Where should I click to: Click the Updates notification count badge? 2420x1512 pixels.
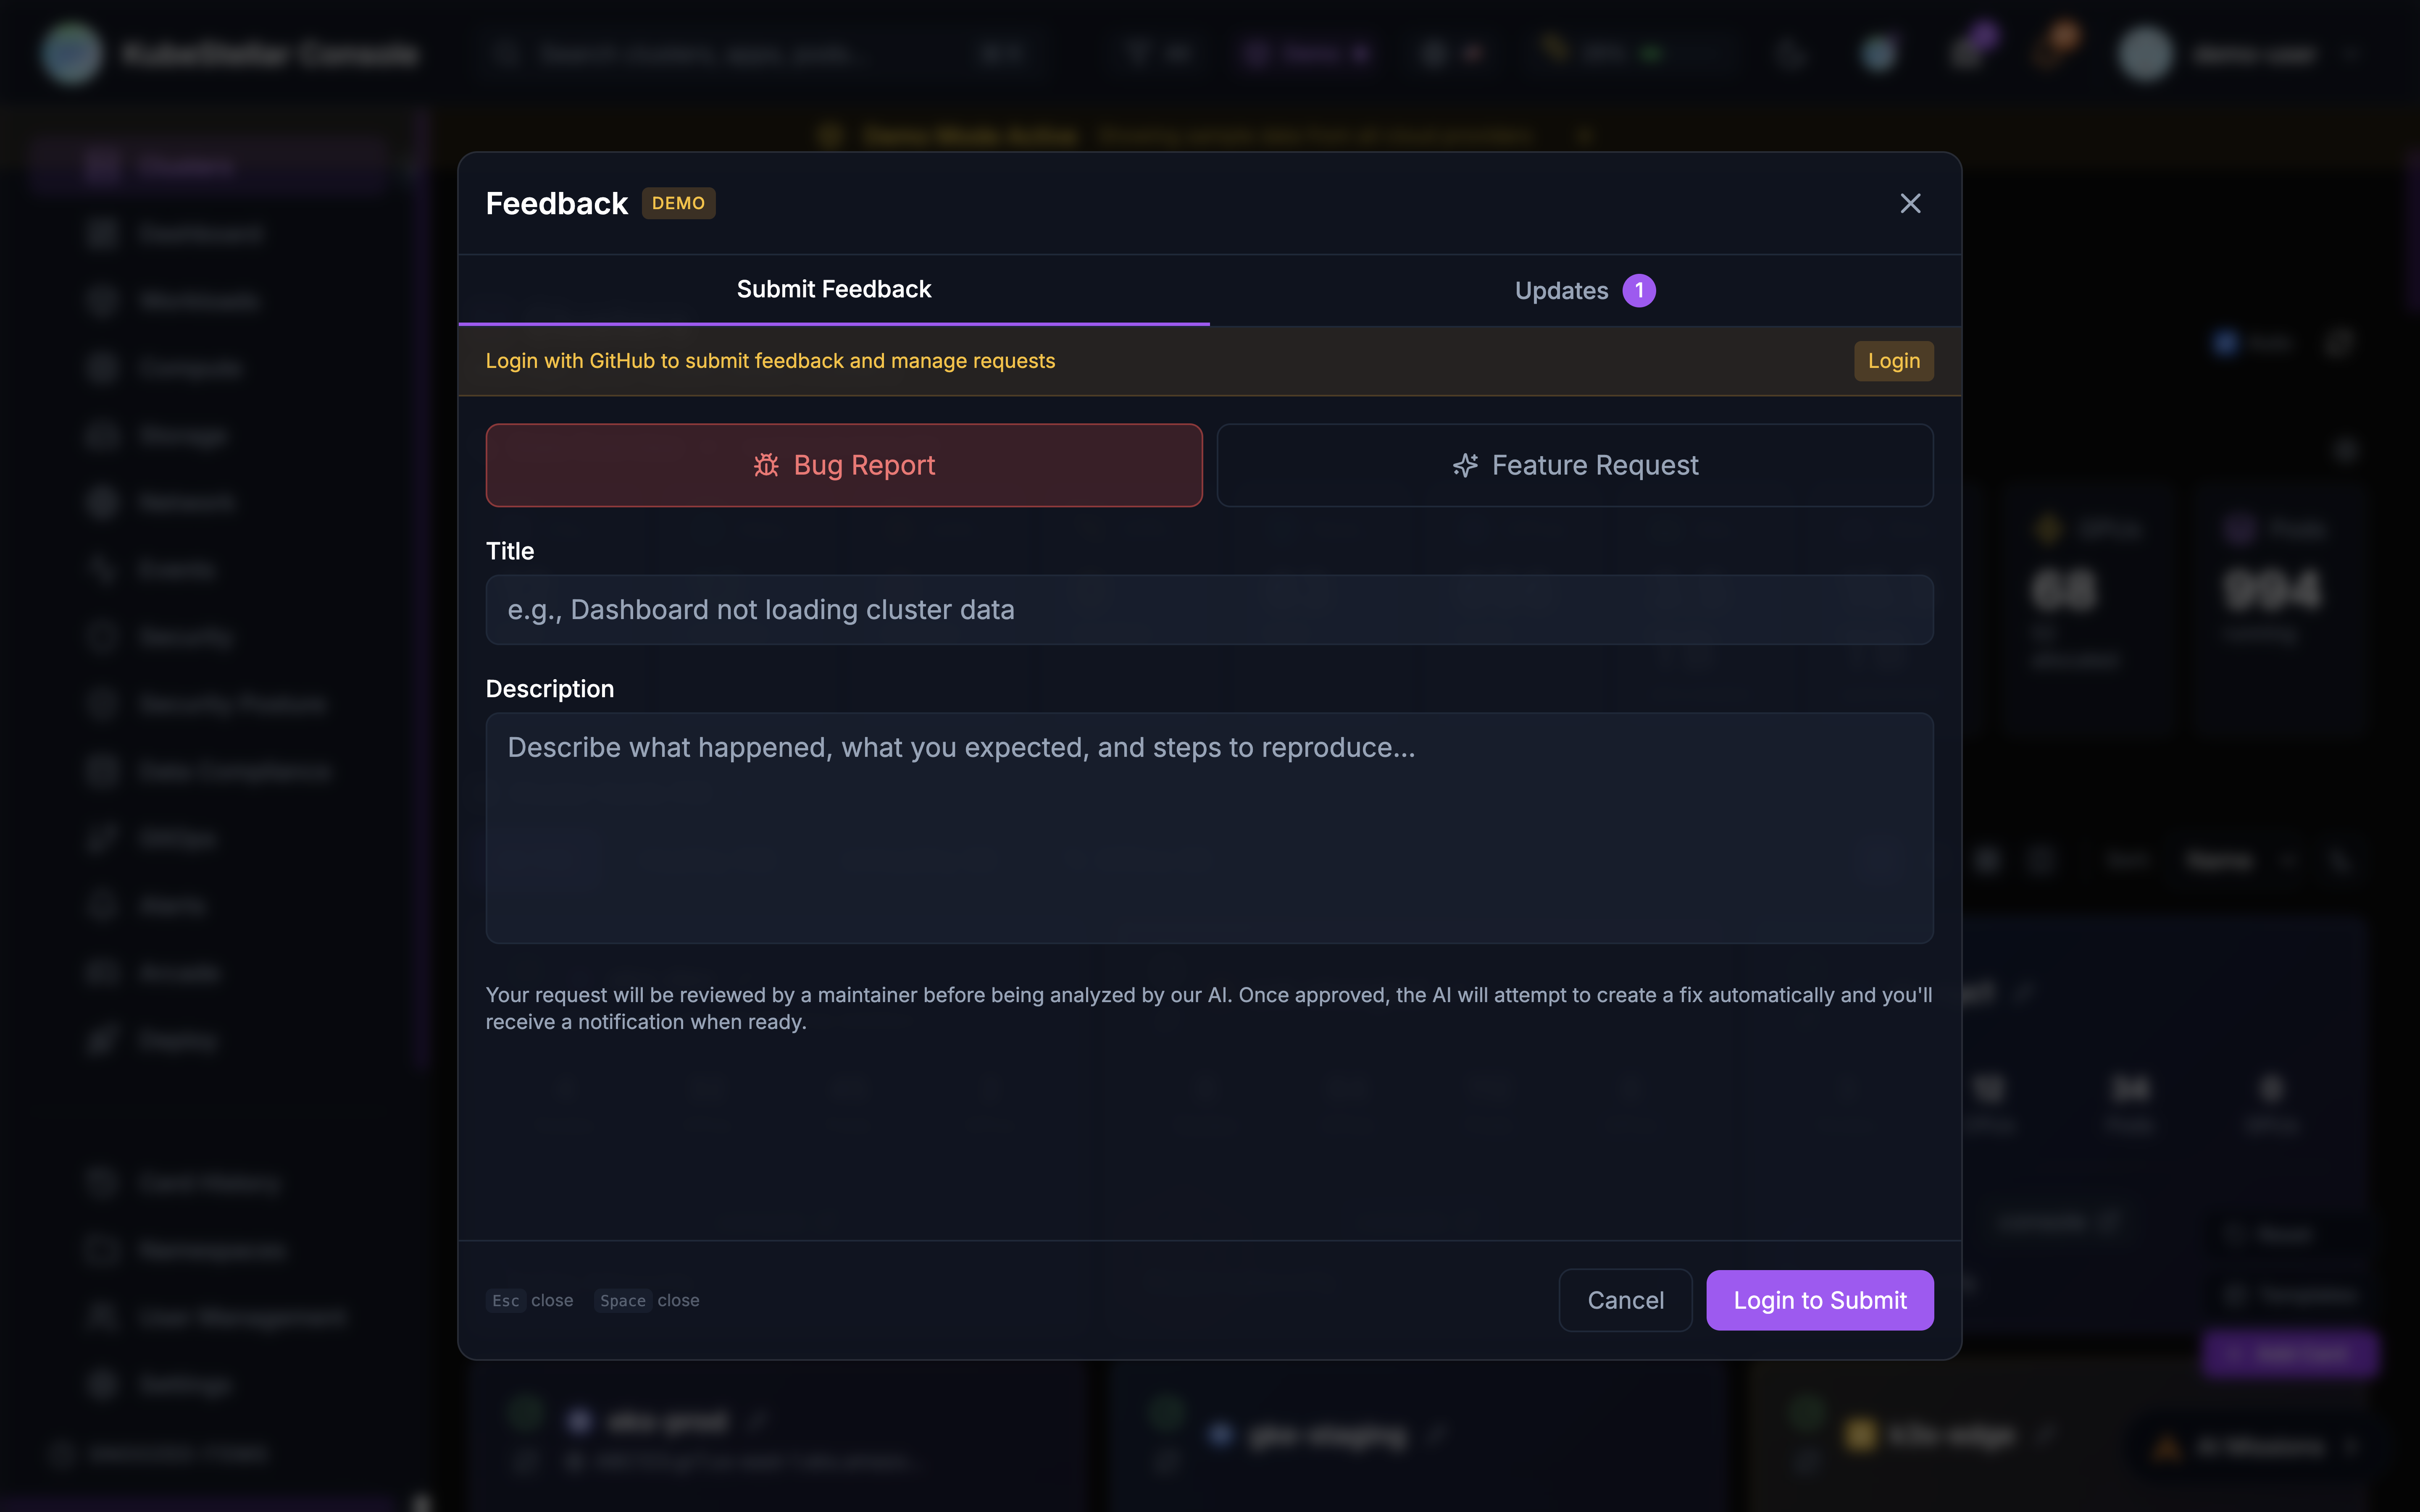pos(1639,290)
